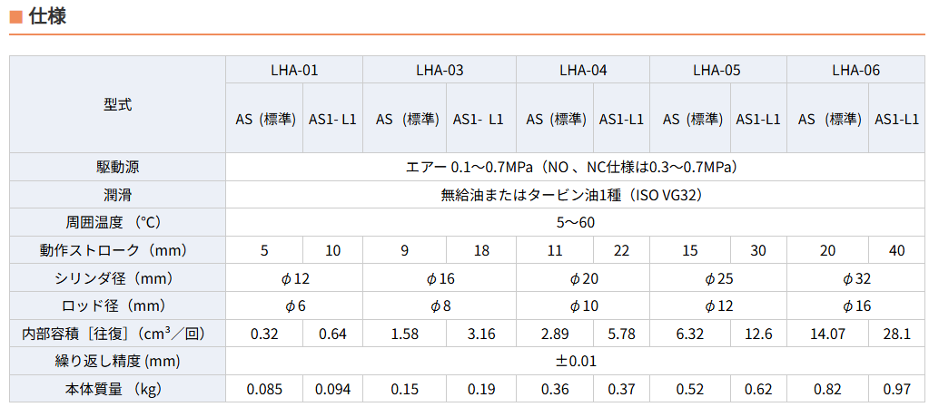Image resolution: width=929 pixels, height=407 pixels.
Task: Select the LHA-01 column header
Action: pos(294,70)
